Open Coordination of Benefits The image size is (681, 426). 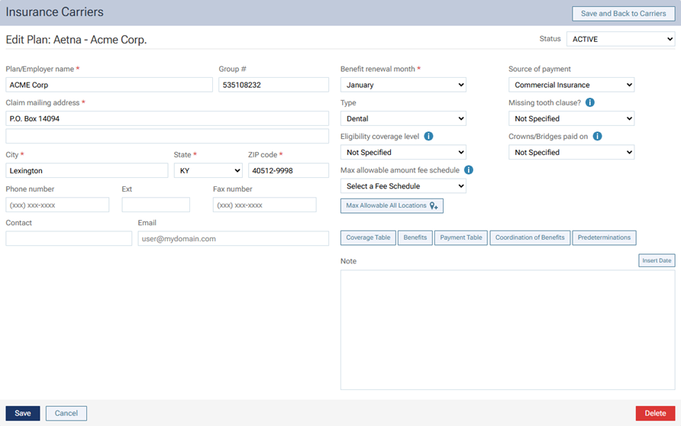point(530,237)
